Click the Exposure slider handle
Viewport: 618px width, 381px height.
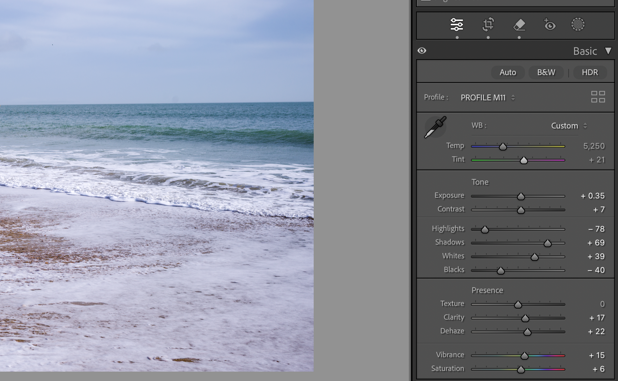point(521,196)
